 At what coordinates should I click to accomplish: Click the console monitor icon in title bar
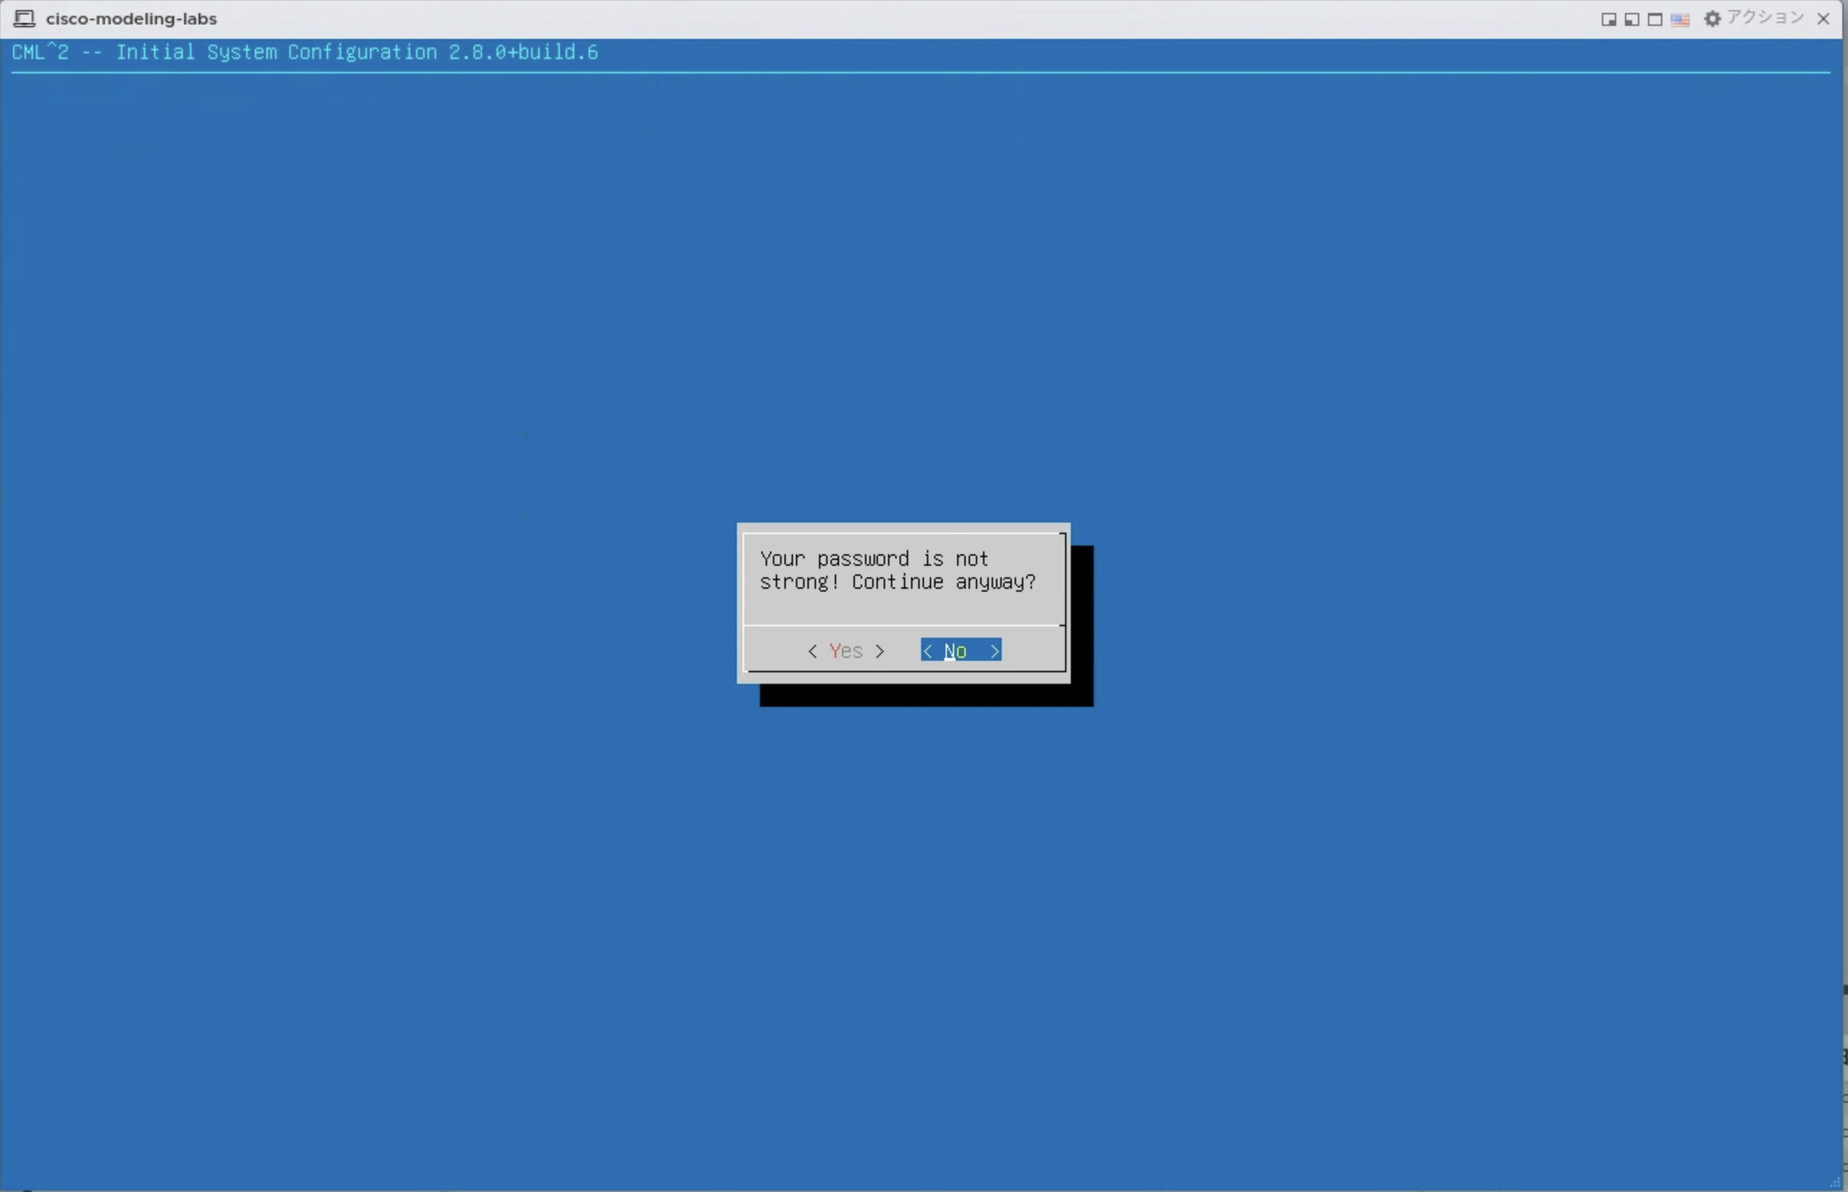click(x=24, y=18)
